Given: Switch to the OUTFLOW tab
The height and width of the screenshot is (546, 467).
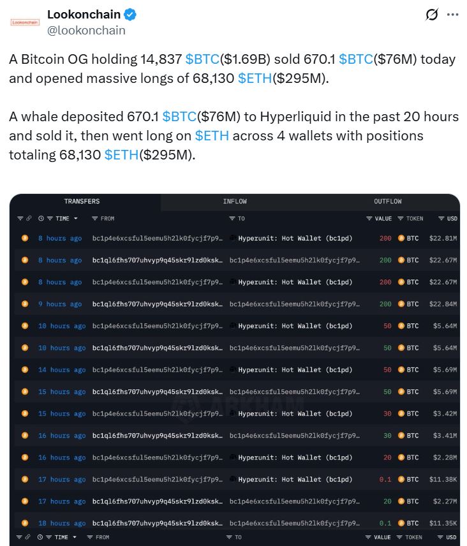Looking at the screenshot, I should tap(387, 201).
